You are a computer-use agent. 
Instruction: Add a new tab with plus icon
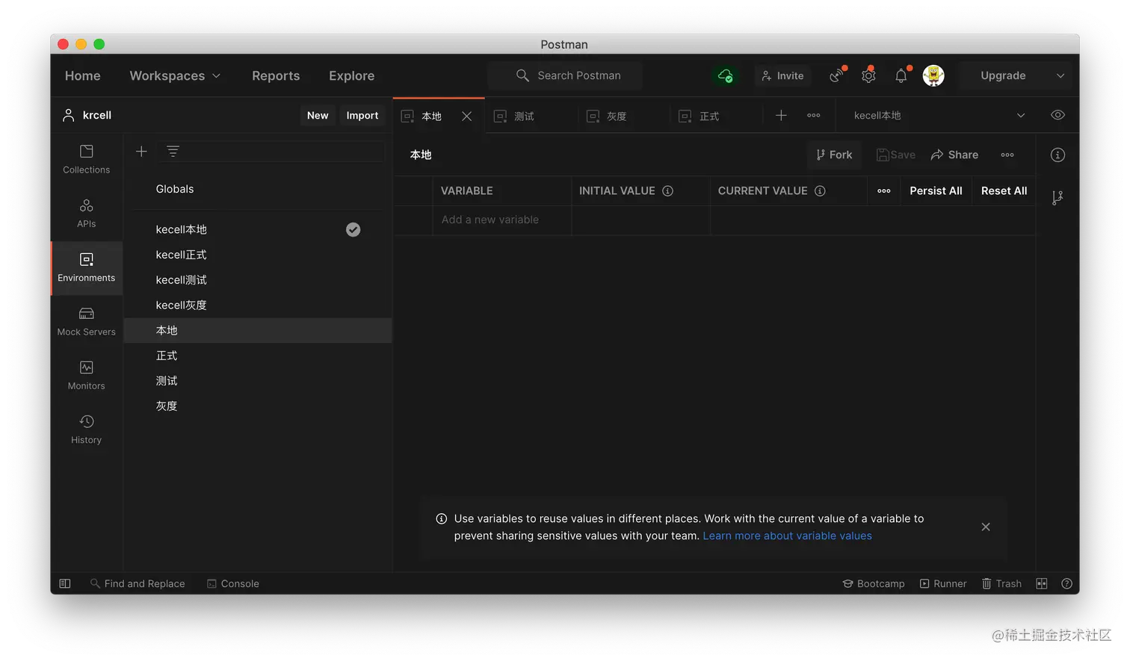coord(781,115)
